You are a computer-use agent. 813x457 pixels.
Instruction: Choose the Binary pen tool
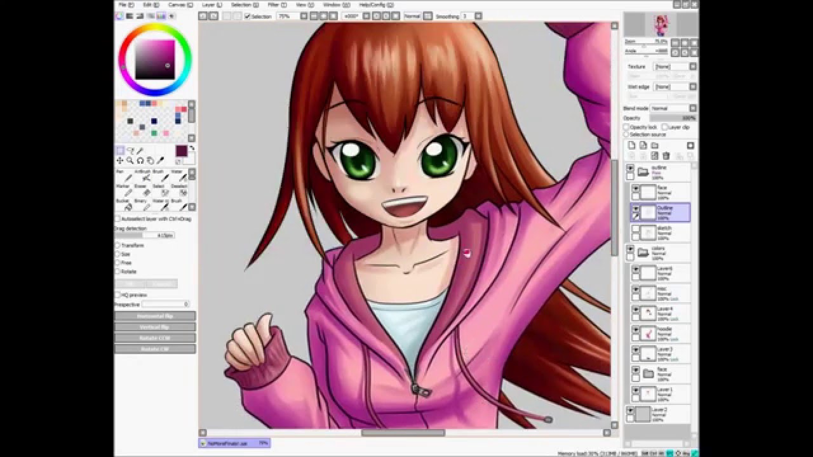point(143,205)
